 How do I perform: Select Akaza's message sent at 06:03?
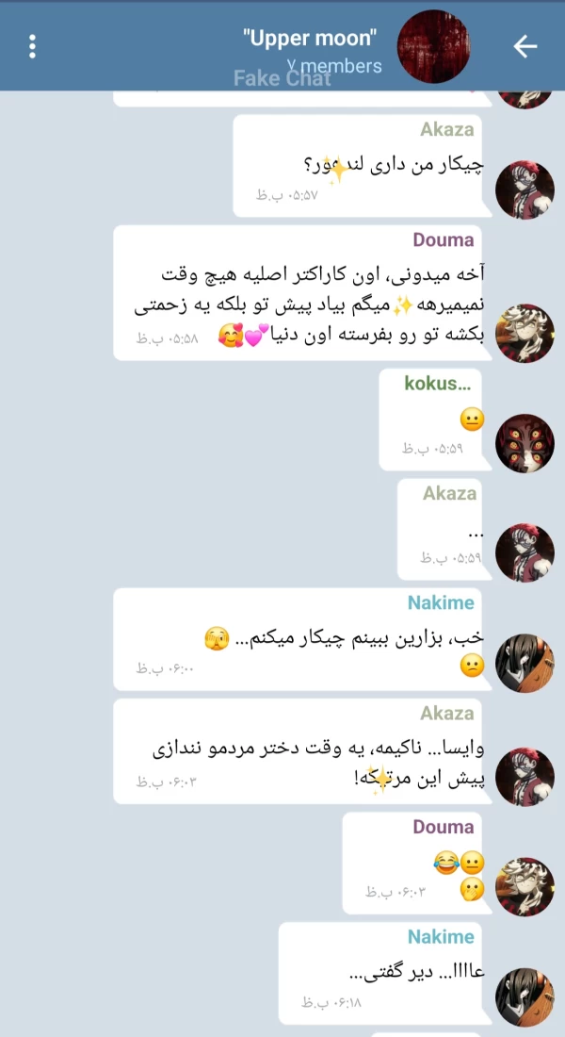point(301,751)
